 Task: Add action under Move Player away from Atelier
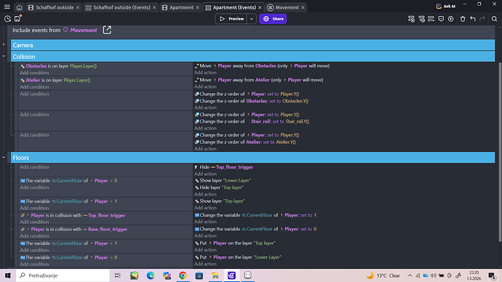(x=205, y=86)
